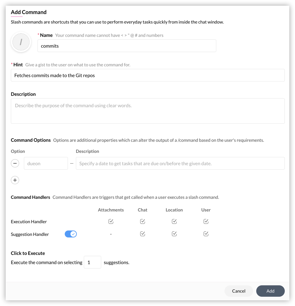The image size is (295, 306).
Task: Click into the Hint text field
Action: (147, 75)
